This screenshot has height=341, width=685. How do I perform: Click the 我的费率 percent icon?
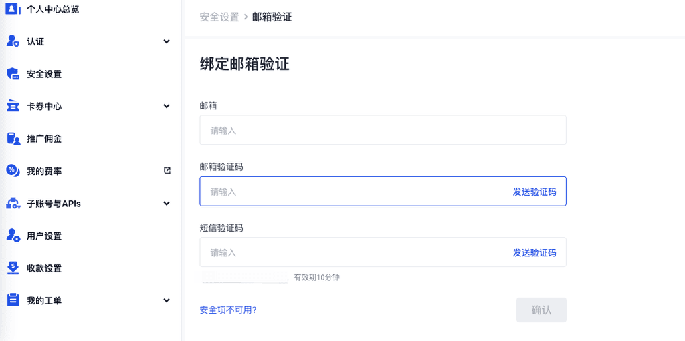[13, 171]
